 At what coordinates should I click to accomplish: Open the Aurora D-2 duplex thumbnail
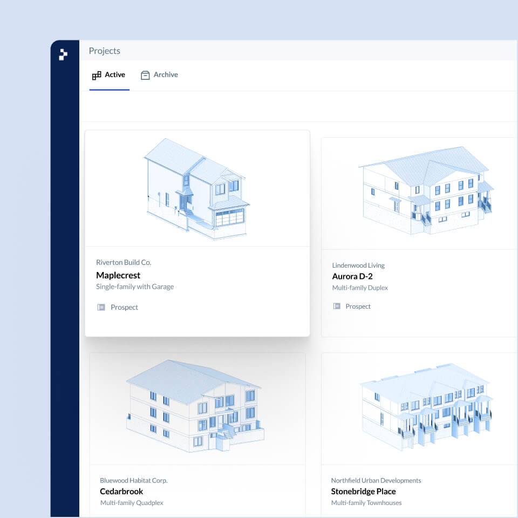426,190
